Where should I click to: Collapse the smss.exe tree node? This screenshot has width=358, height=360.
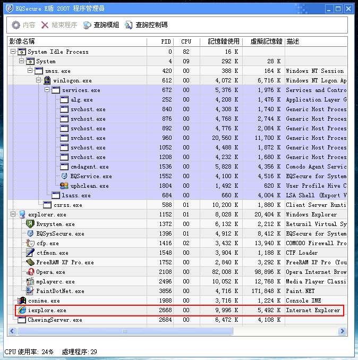pyautogui.click(x=30, y=71)
